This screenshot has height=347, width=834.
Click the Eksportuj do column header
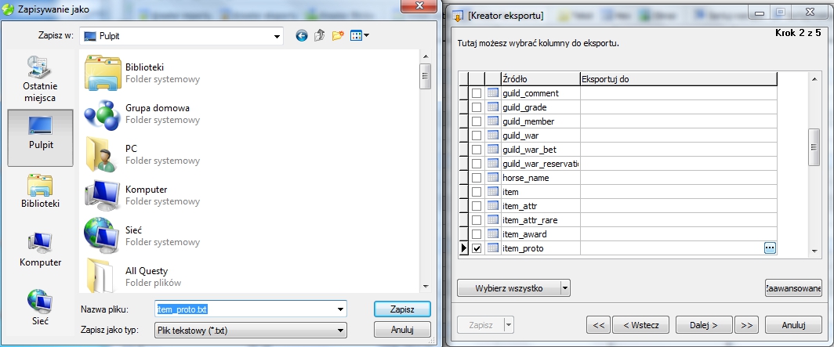coord(679,79)
